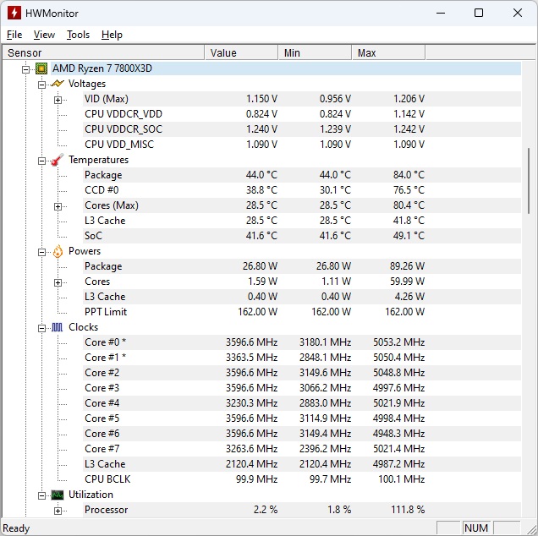This screenshot has width=538, height=536.
Task: Collapse the Utilization section
Action: [41, 496]
